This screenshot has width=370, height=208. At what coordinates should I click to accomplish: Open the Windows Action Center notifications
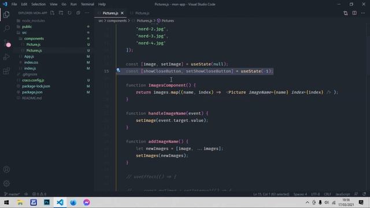click(x=361, y=202)
